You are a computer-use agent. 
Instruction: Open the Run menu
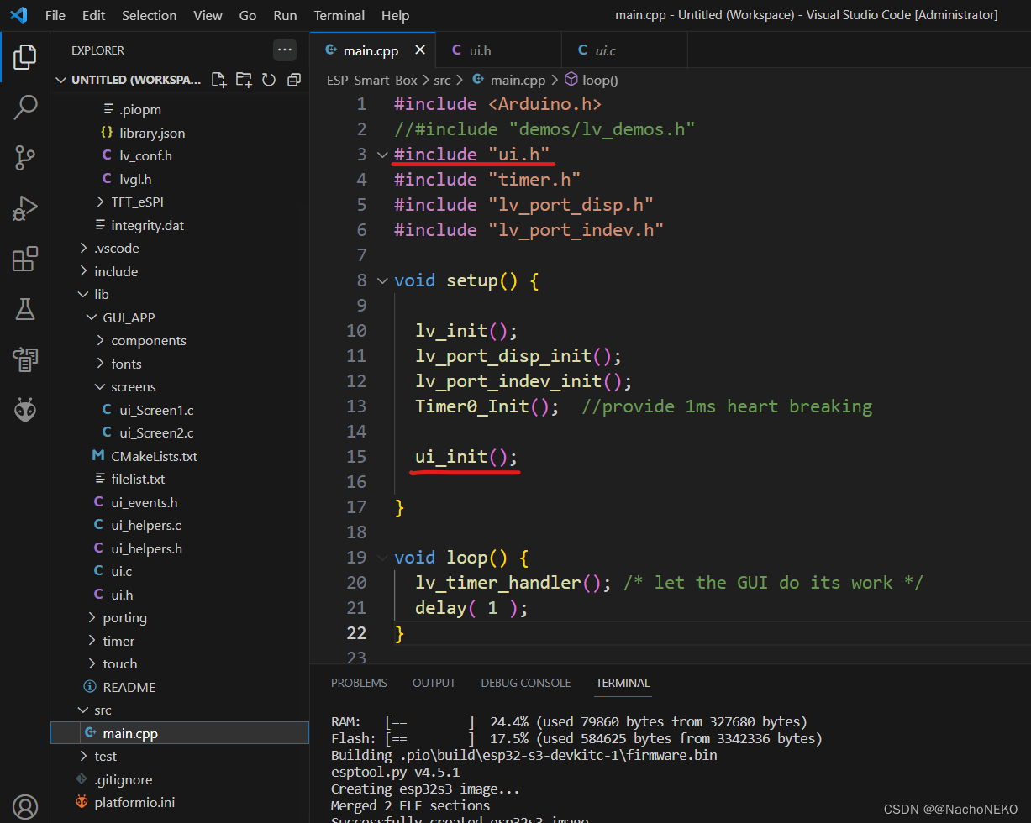coord(285,15)
